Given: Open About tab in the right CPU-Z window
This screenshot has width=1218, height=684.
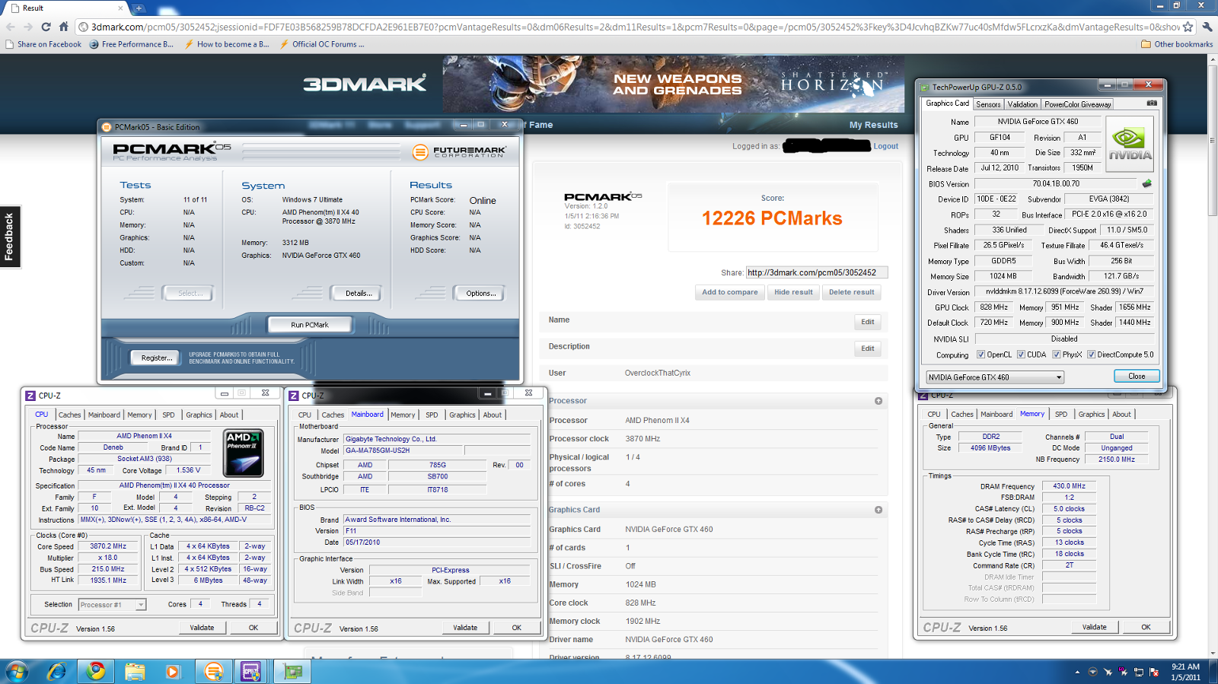Looking at the screenshot, I should coord(1121,414).
